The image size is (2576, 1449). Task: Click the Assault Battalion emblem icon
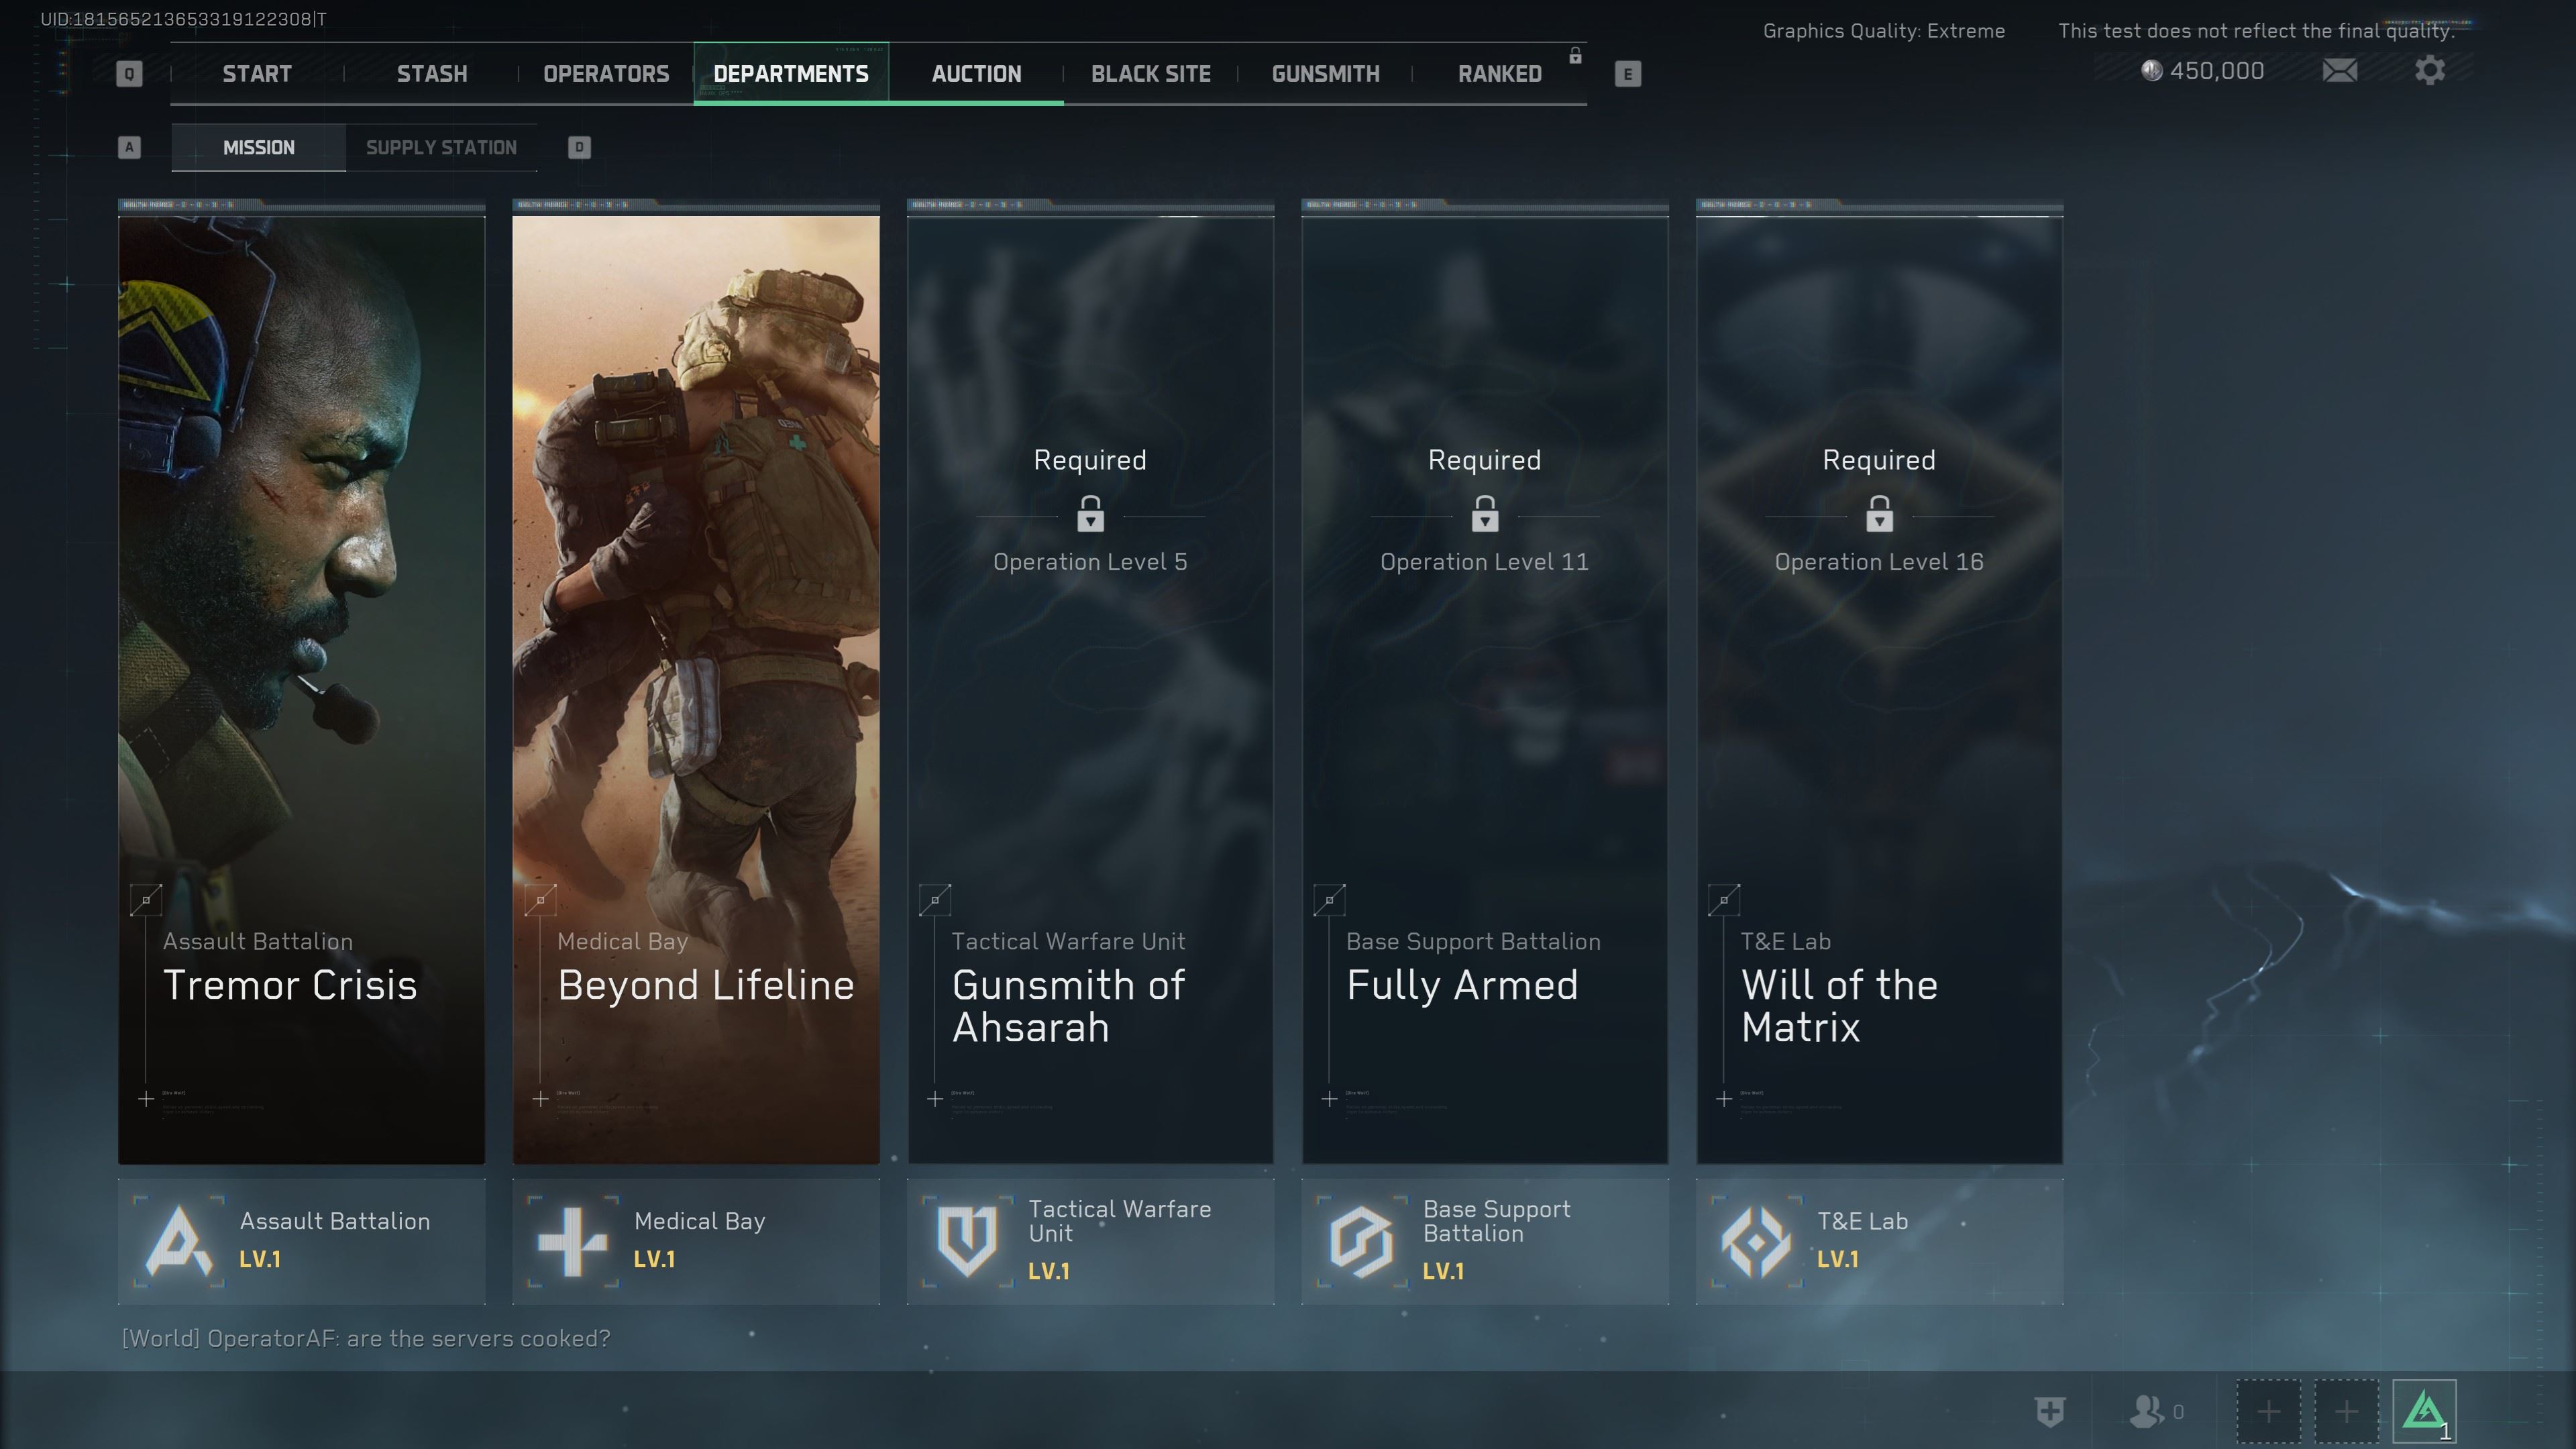[179, 1240]
